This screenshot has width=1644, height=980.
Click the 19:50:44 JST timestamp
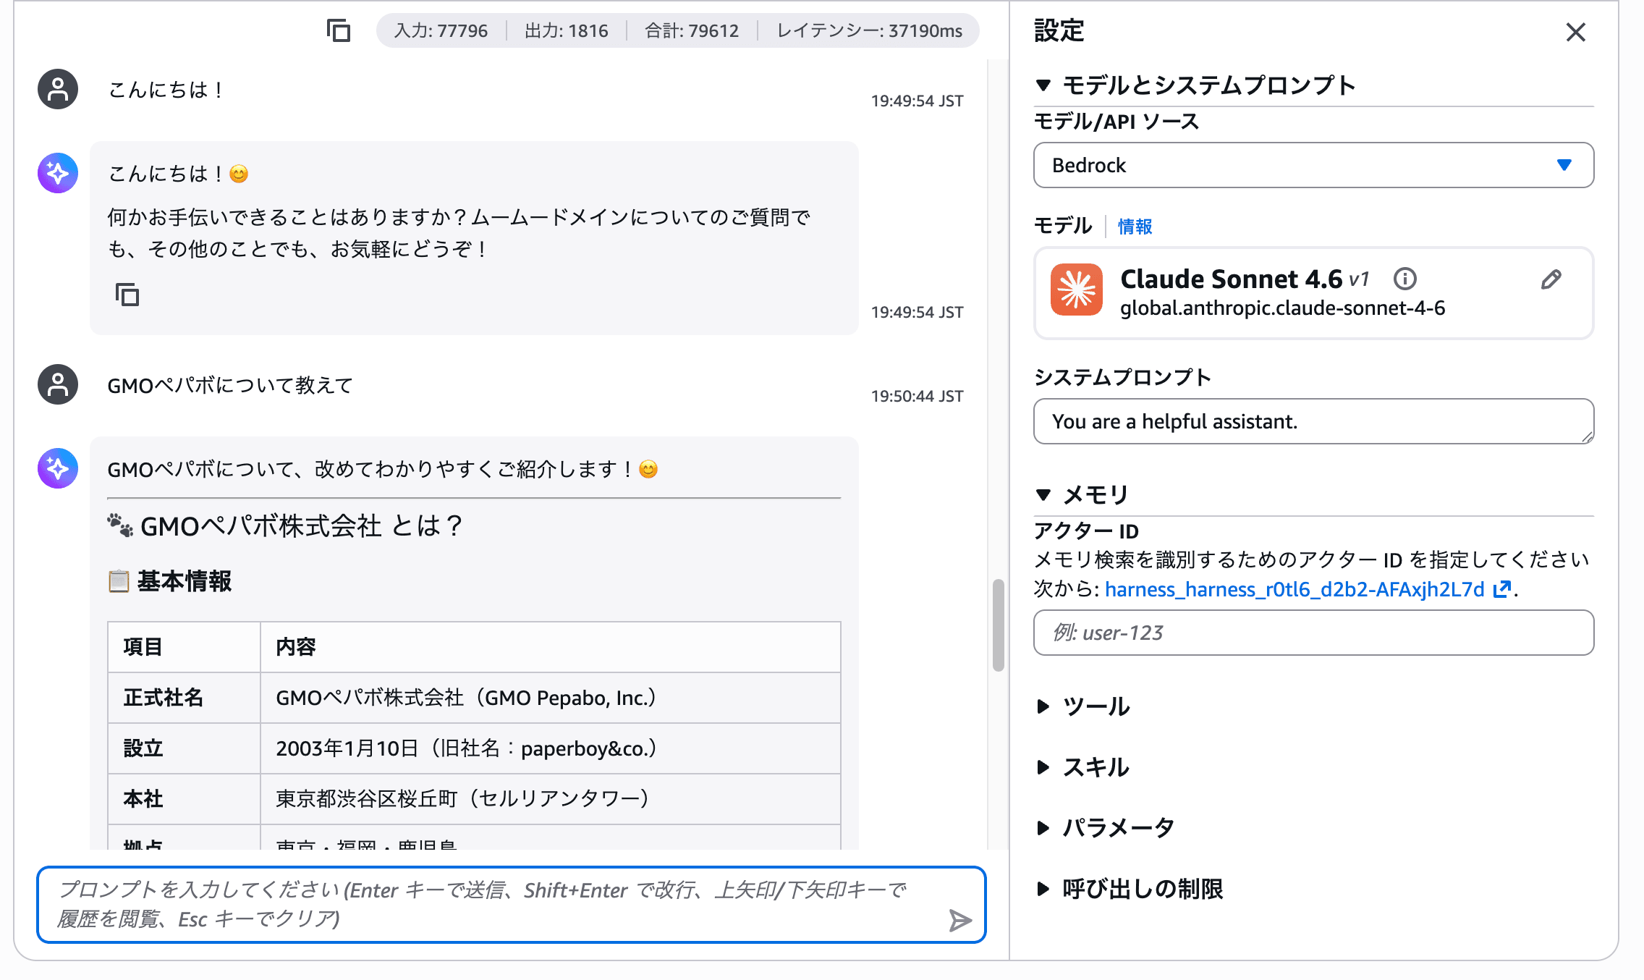pyautogui.click(x=917, y=396)
